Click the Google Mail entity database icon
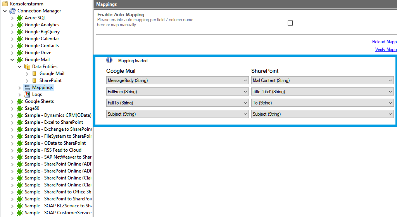Screen dimensions: 397x217 35,73
